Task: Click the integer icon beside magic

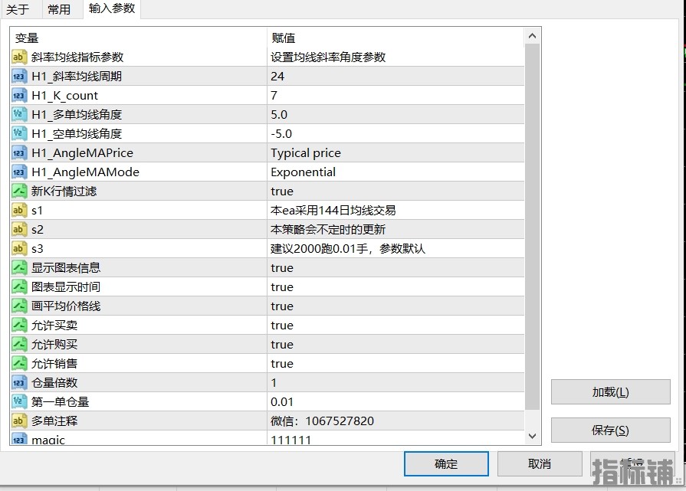Action: [x=19, y=439]
